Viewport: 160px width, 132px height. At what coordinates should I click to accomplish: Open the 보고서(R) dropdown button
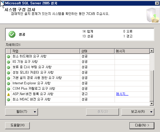(138, 112)
